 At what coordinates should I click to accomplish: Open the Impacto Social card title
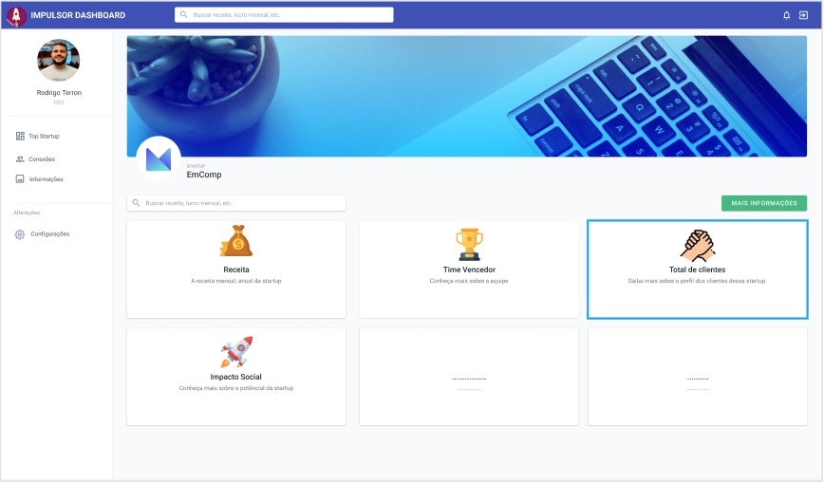[236, 377]
